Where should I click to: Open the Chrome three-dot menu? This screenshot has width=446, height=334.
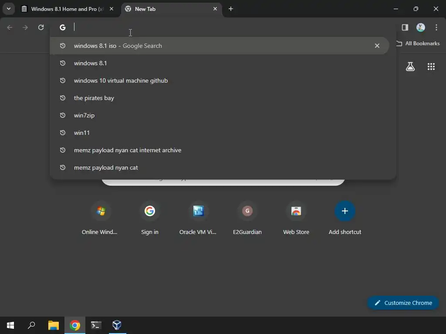coord(436,27)
